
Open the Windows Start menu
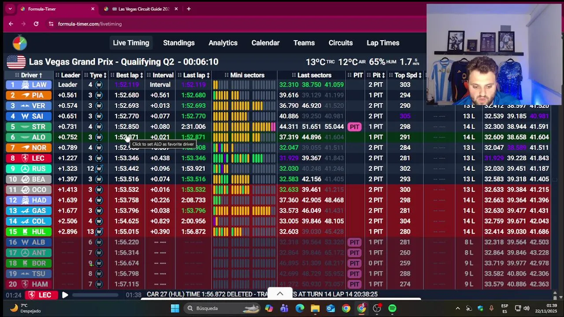pyautogui.click(x=175, y=308)
